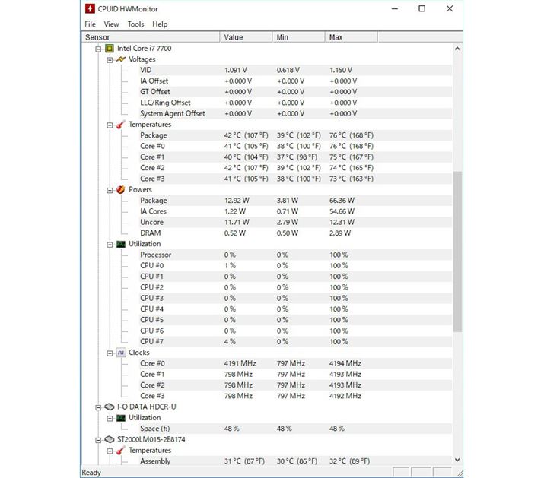Click the vertical scrollbar thumb

click(457, 251)
